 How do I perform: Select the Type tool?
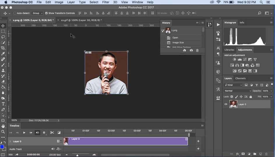3,104
